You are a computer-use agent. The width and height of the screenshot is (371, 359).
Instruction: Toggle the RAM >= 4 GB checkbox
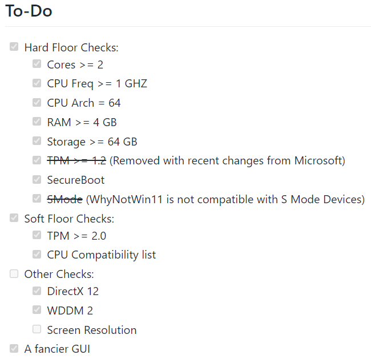pos(37,122)
